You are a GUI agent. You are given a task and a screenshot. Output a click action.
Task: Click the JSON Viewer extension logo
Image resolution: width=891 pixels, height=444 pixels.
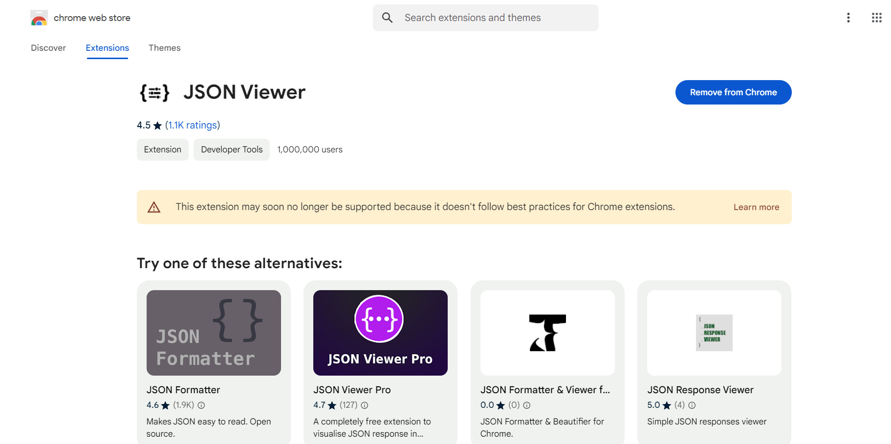click(154, 92)
